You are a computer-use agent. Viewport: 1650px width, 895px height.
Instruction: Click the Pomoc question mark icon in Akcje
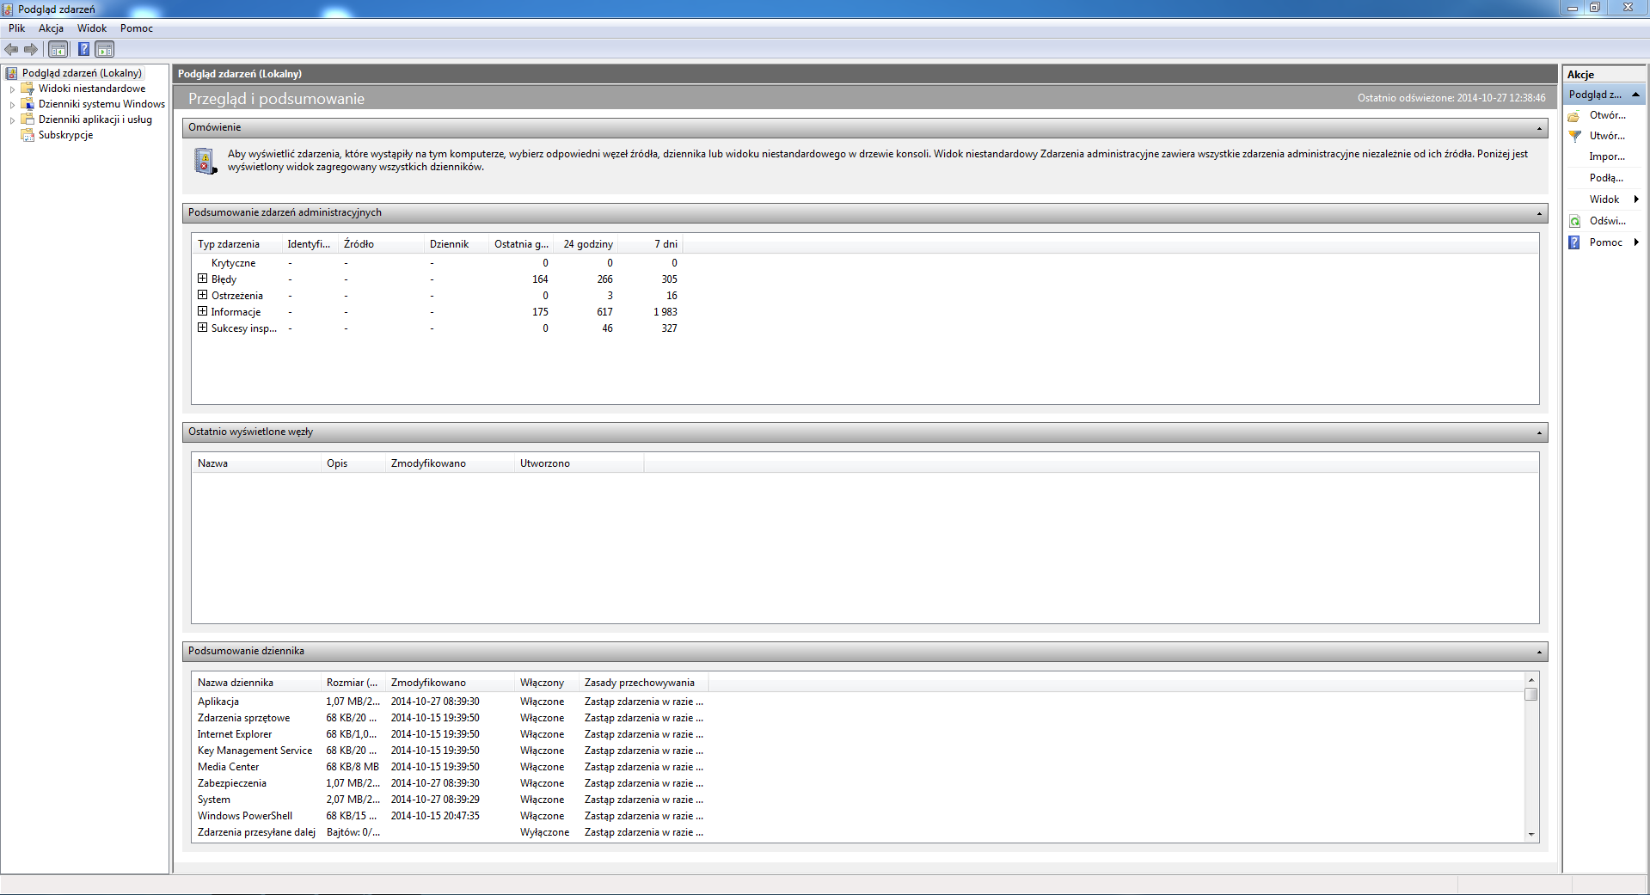point(1574,242)
